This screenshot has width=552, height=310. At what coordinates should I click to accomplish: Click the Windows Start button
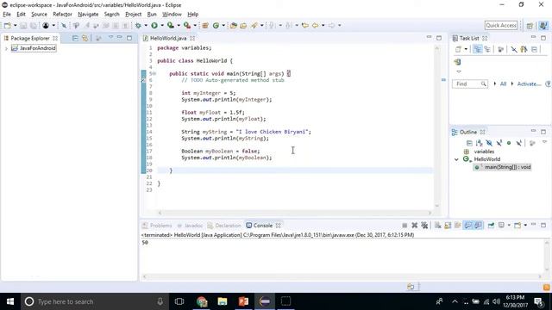pos(10,301)
